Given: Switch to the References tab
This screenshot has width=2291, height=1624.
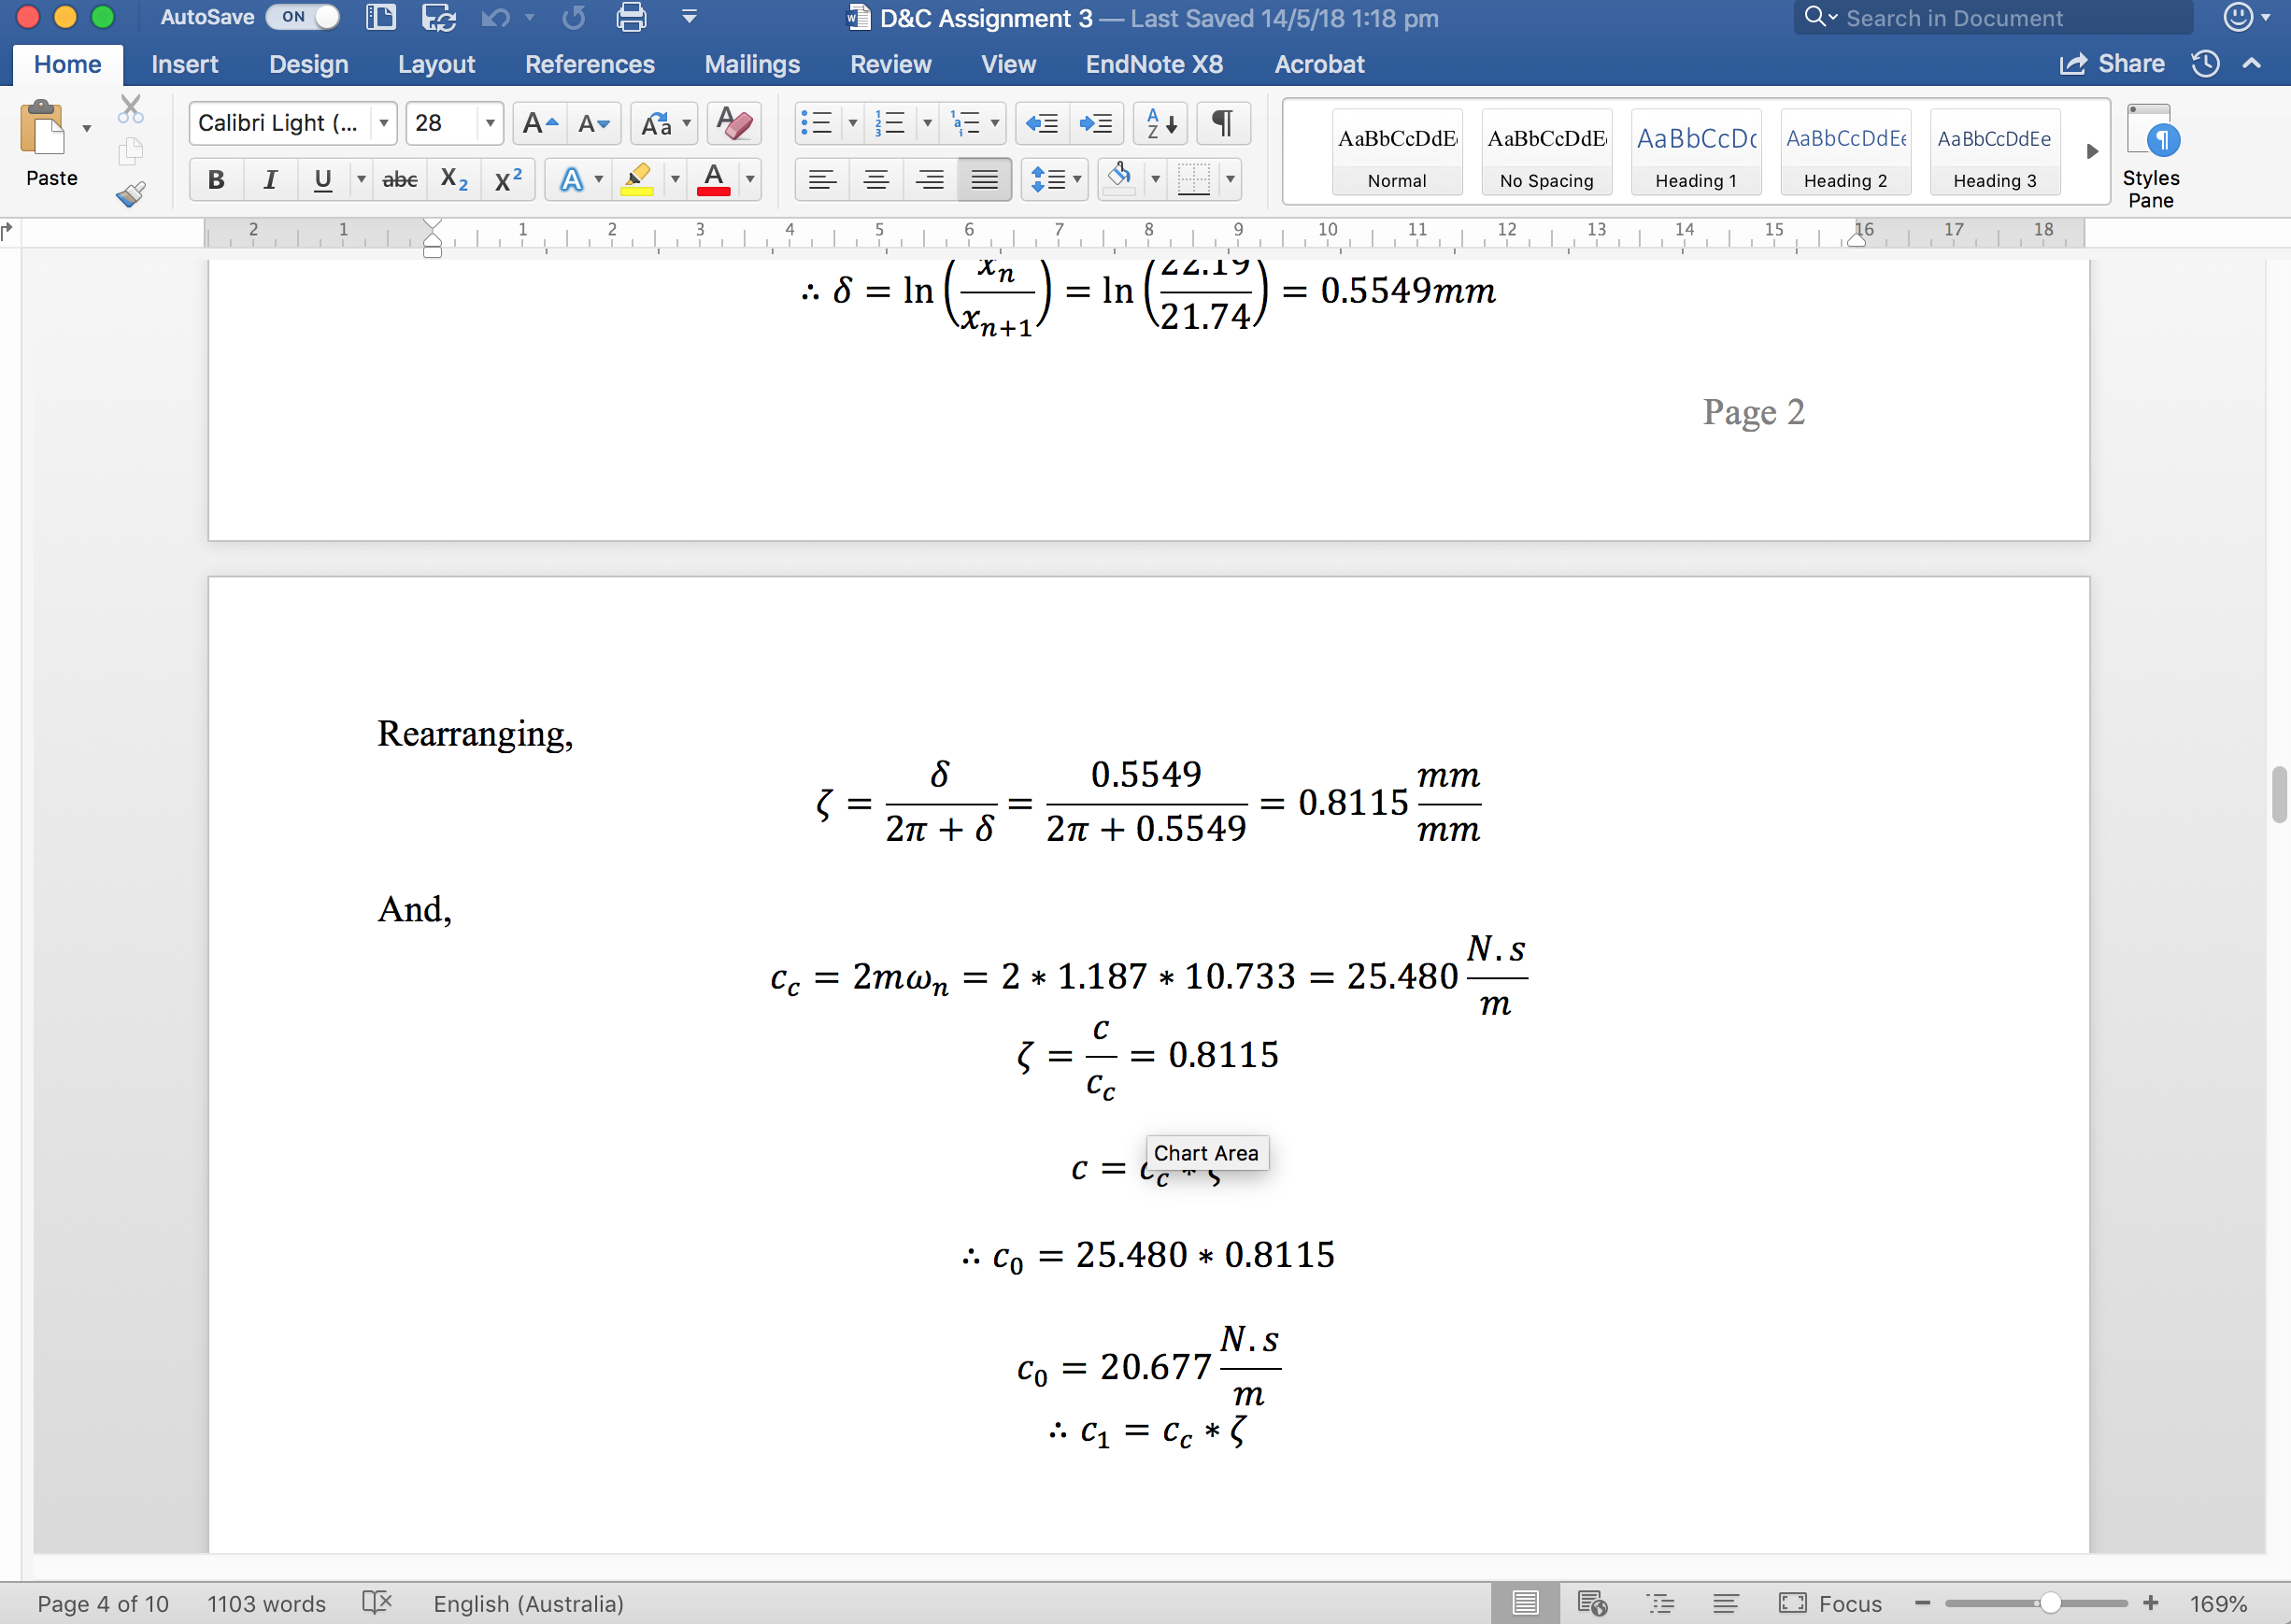Looking at the screenshot, I should (x=589, y=64).
